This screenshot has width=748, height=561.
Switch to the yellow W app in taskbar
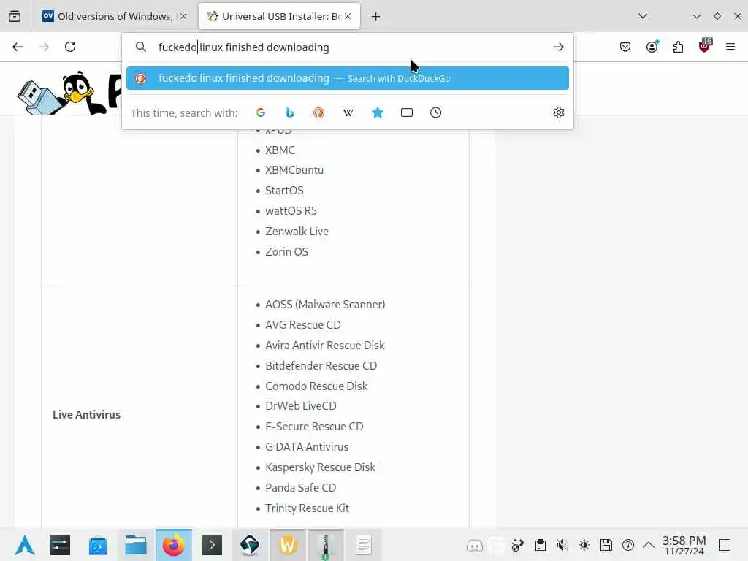288,545
